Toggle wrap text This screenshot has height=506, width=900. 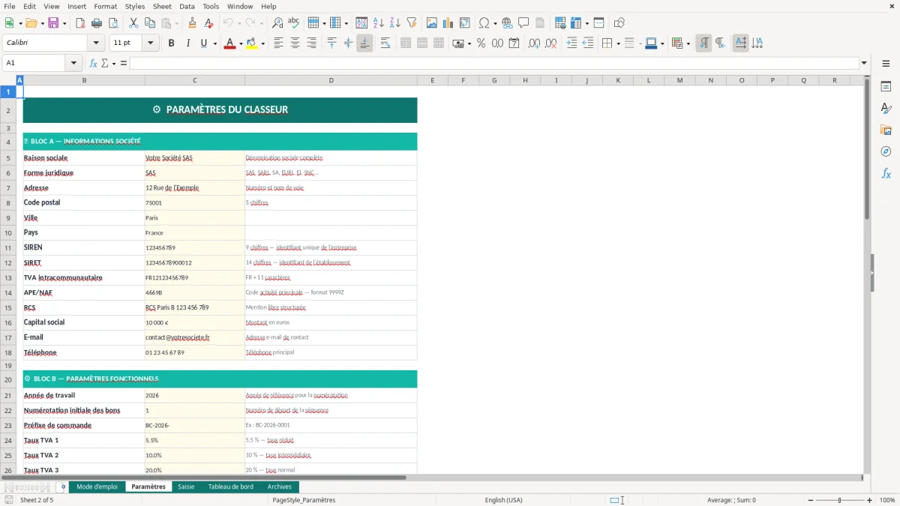tap(385, 43)
